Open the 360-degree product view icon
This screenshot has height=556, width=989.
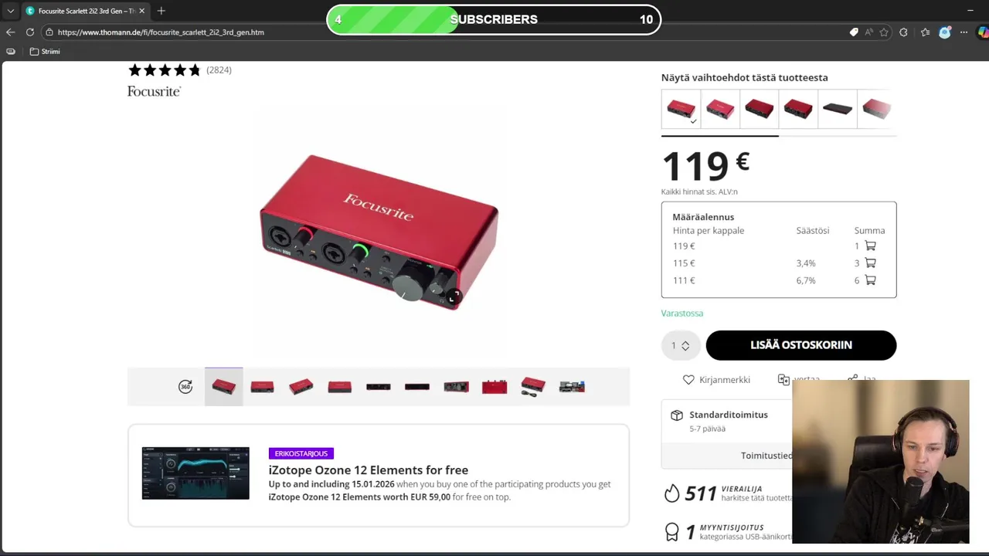(185, 387)
